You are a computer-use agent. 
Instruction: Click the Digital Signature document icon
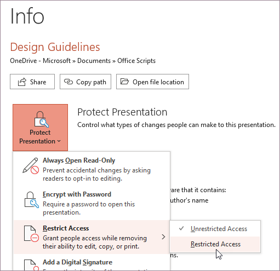click(31, 265)
